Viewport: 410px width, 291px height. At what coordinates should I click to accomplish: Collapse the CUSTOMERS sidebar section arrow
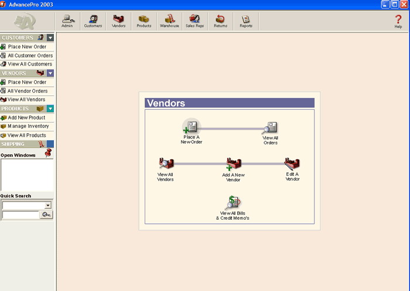(50, 38)
